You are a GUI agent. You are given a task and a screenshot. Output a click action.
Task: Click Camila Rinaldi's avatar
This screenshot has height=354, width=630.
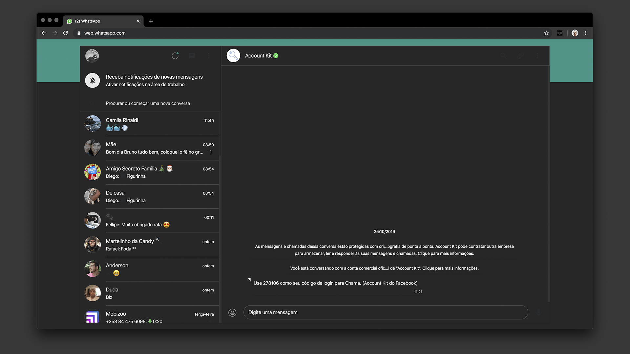[x=93, y=124]
